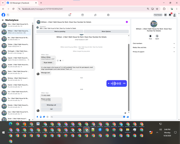Open the Pedro conversation in list
The height and width of the screenshot is (144, 180).
point(16,72)
